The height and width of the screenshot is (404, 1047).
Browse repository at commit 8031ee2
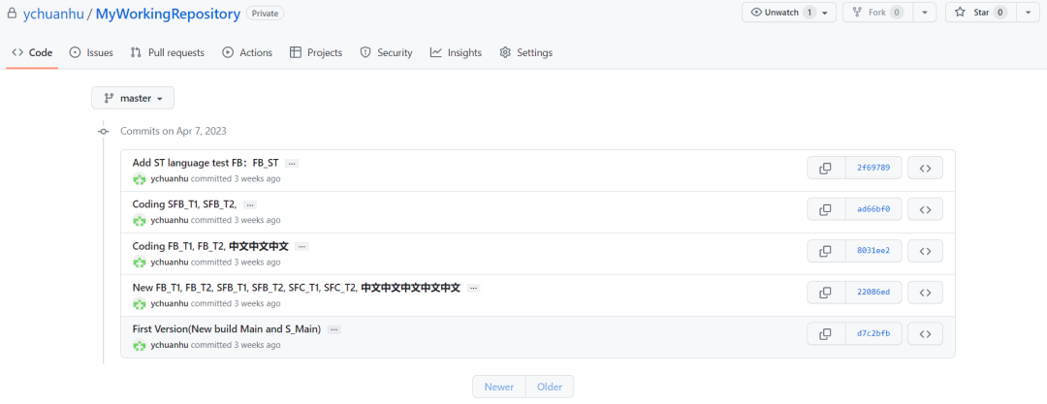(x=925, y=251)
